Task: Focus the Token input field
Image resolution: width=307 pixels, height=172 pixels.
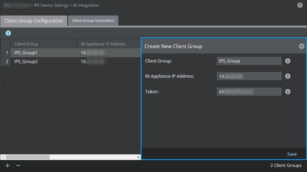Action: pos(249,92)
